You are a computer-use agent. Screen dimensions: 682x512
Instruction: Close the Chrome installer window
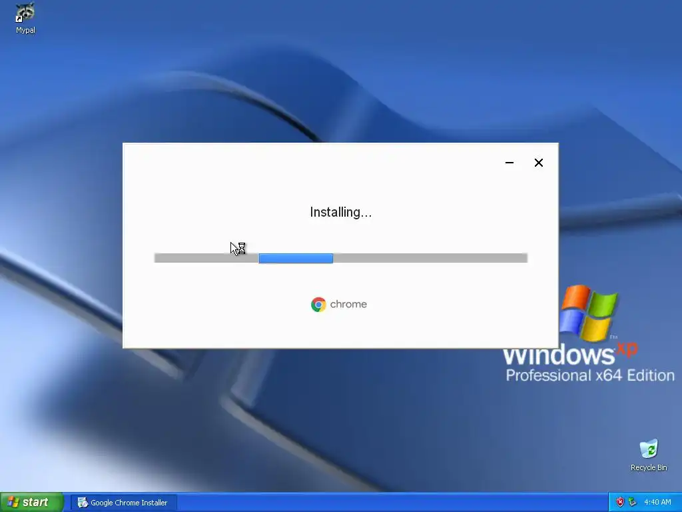(x=538, y=163)
